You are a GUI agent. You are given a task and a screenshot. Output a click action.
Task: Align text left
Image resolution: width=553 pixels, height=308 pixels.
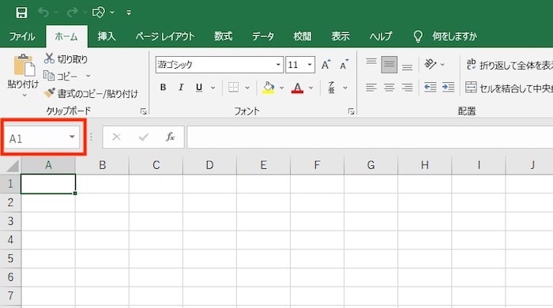click(x=371, y=87)
